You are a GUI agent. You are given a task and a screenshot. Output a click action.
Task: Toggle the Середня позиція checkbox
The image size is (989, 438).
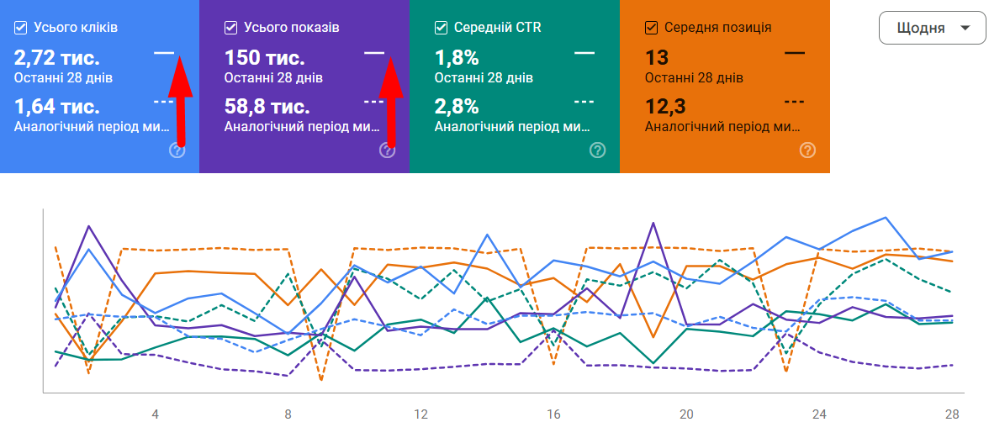point(651,28)
